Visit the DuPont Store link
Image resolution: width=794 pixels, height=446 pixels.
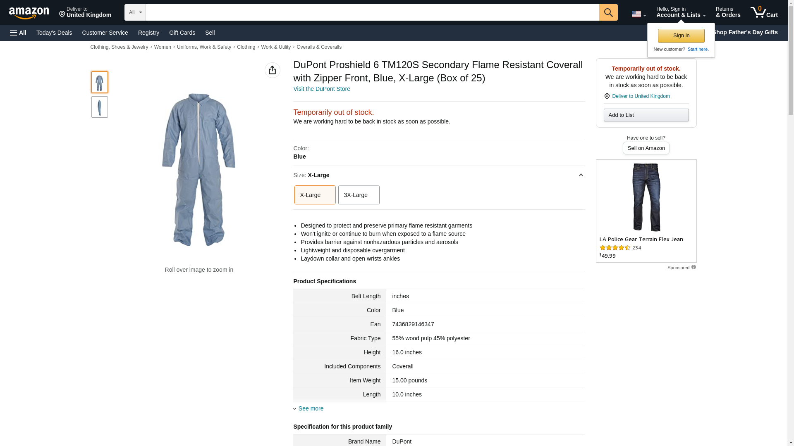pyautogui.click(x=321, y=89)
